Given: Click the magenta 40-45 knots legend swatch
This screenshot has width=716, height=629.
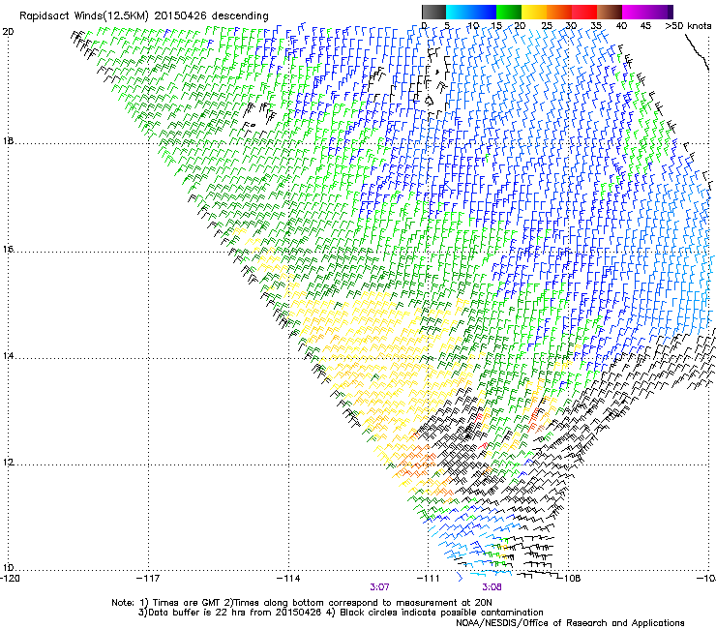Looking at the screenshot, I should click(635, 12).
